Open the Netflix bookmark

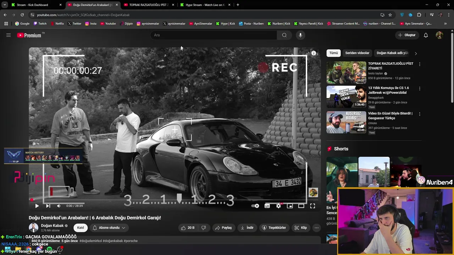[x=57, y=24]
